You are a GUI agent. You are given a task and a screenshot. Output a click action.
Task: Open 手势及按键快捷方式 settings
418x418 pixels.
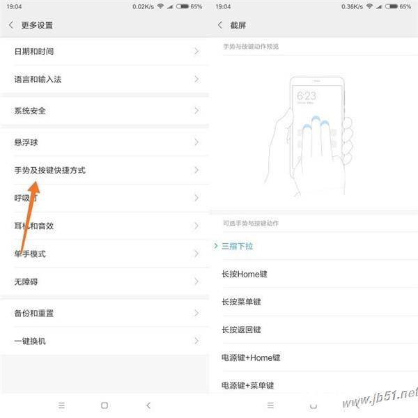coord(104,170)
